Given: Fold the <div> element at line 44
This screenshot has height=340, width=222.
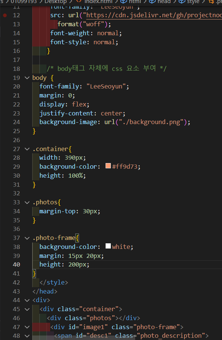Looking at the screenshot, I should click(27, 300).
